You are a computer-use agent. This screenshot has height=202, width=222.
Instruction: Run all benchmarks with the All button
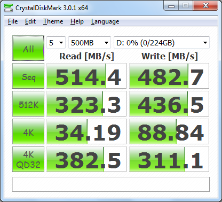tap(28, 48)
